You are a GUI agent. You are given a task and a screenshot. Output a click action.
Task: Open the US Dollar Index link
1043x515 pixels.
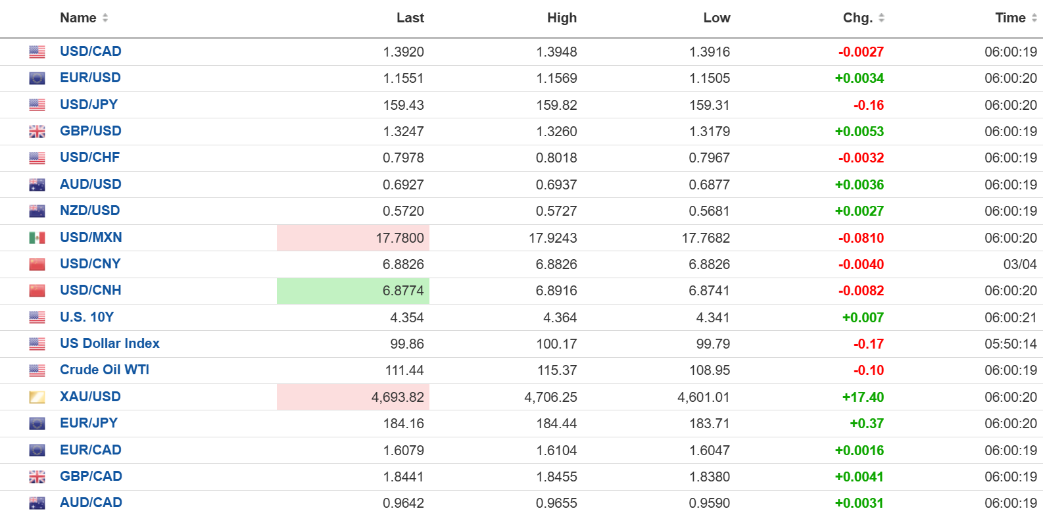pyautogui.click(x=110, y=343)
